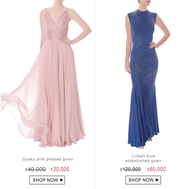Click the struck-through ₹120,000 original price
Screen dimensions: 189x189
tap(130, 169)
